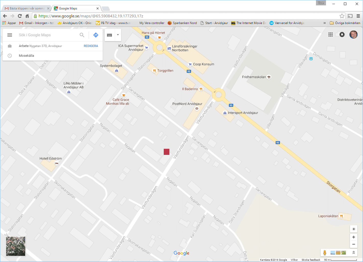Open Google notifications bell
This screenshot has height=262, width=363.
coord(342,35)
